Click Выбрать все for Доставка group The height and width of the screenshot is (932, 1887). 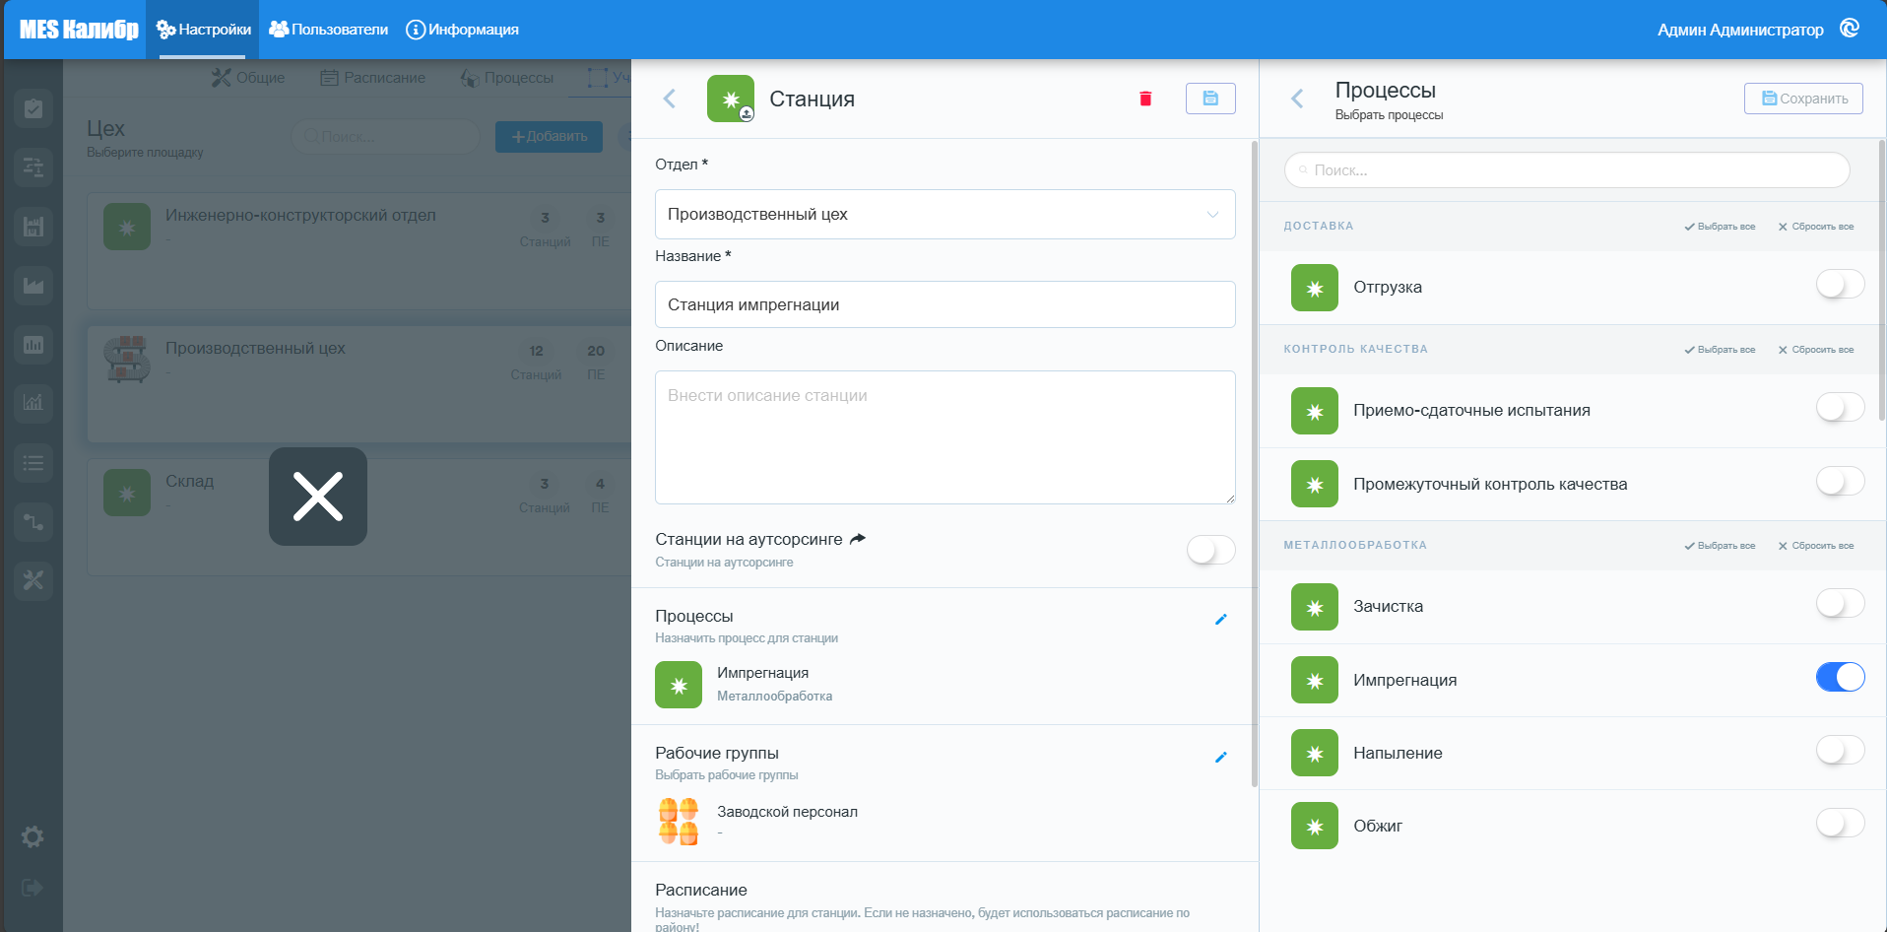tap(1720, 227)
